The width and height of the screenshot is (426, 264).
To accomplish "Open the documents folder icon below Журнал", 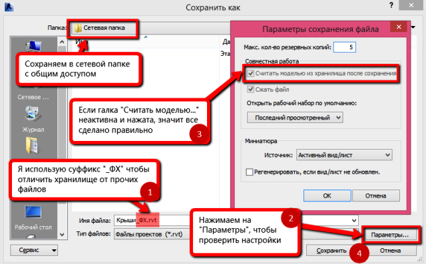I will coord(32,145).
